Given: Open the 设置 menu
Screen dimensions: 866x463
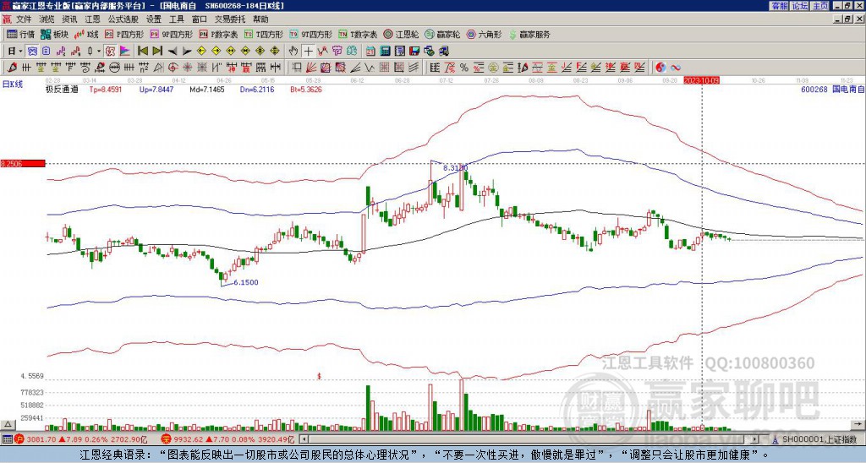Looking at the screenshot, I should pos(154,19).
